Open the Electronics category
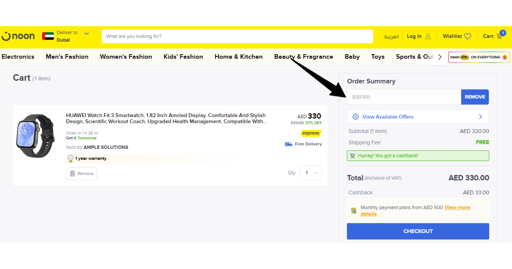Screen dimensions: 512x269 coord(18,57)
